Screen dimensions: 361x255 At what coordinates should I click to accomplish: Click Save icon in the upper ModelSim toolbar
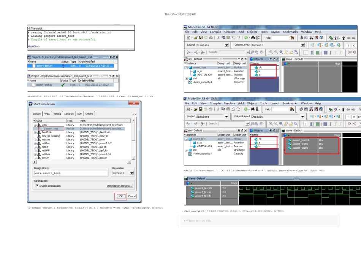201,38
